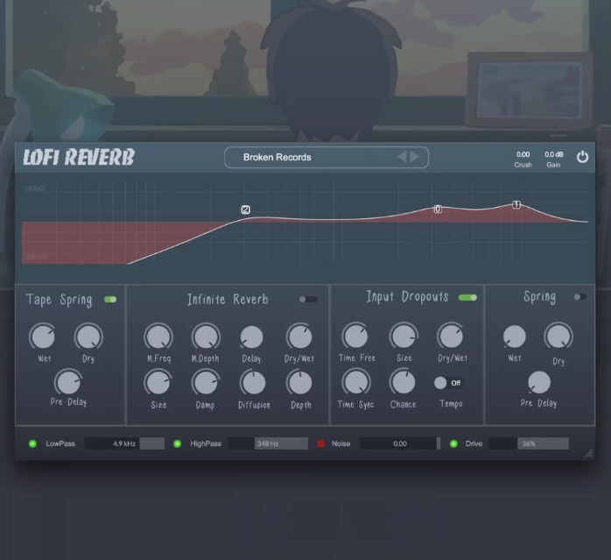Toggle the Tempo Off switch
This screenshot has width=611, height=560.
point(448,383)
